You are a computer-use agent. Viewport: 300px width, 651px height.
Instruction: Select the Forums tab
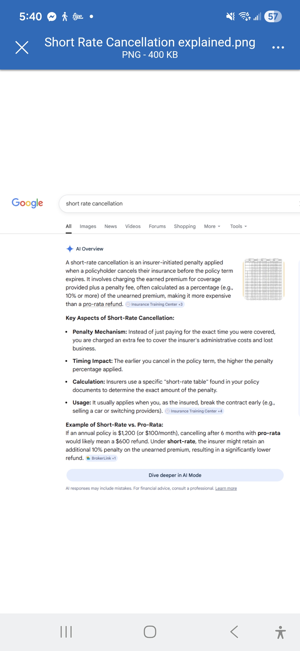pos(157,226)
